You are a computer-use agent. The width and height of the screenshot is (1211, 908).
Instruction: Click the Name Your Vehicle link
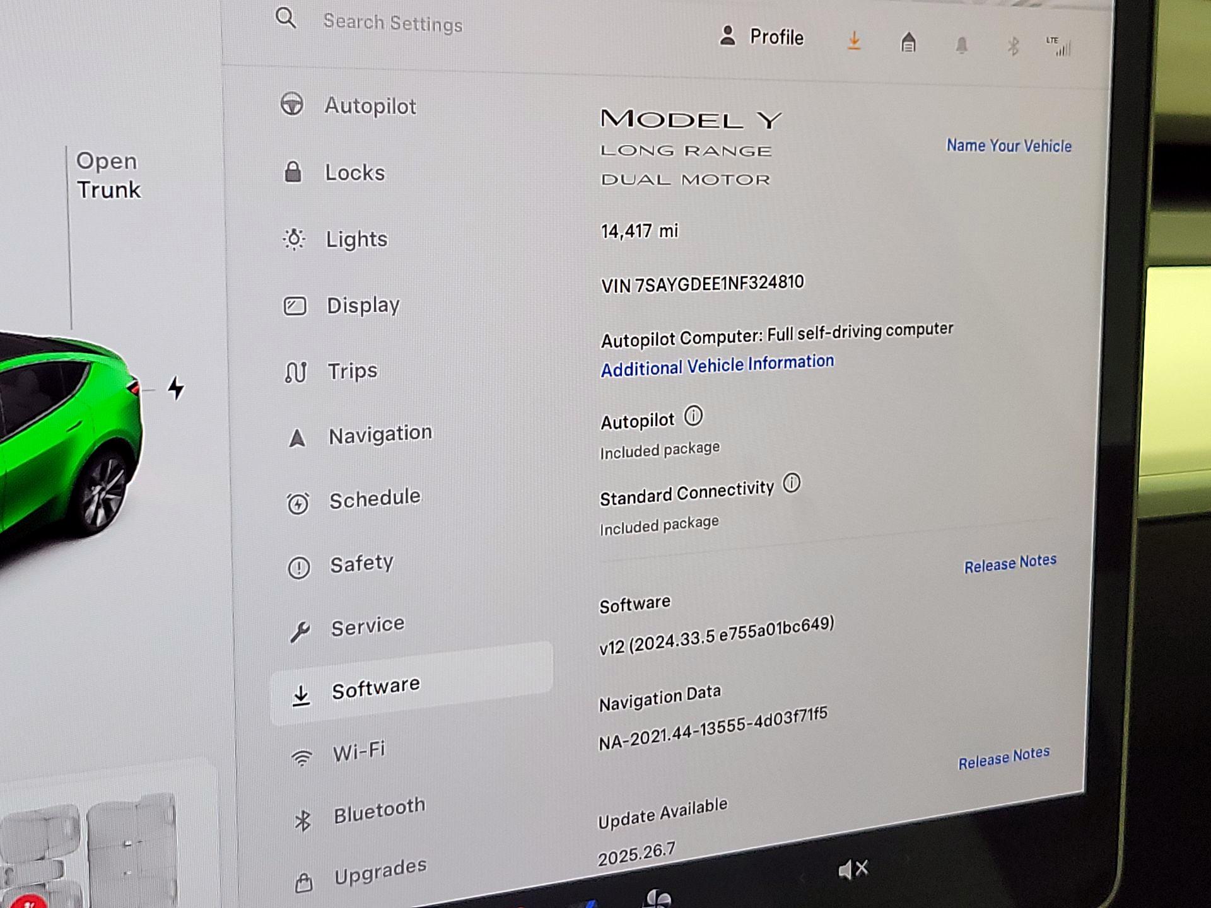tap(1009, 146)
